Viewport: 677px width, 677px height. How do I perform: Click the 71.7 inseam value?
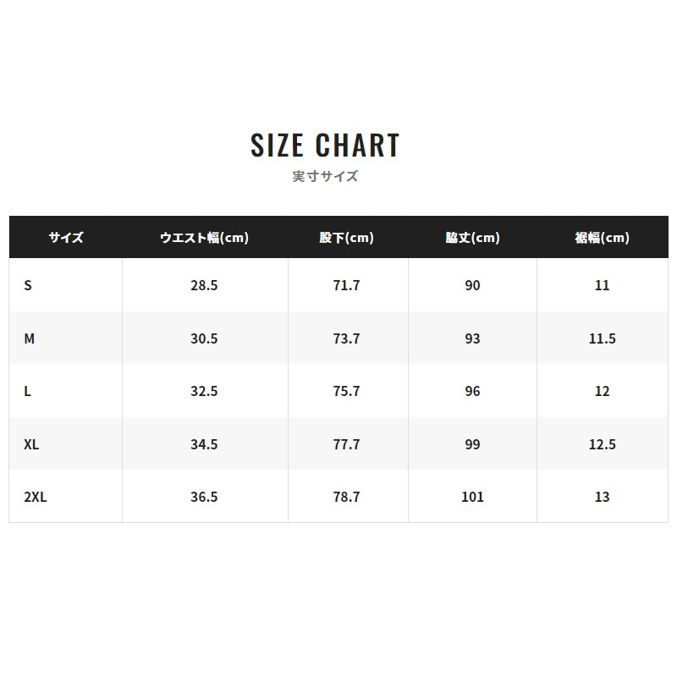pyautogui.click(x=346, y=285)
